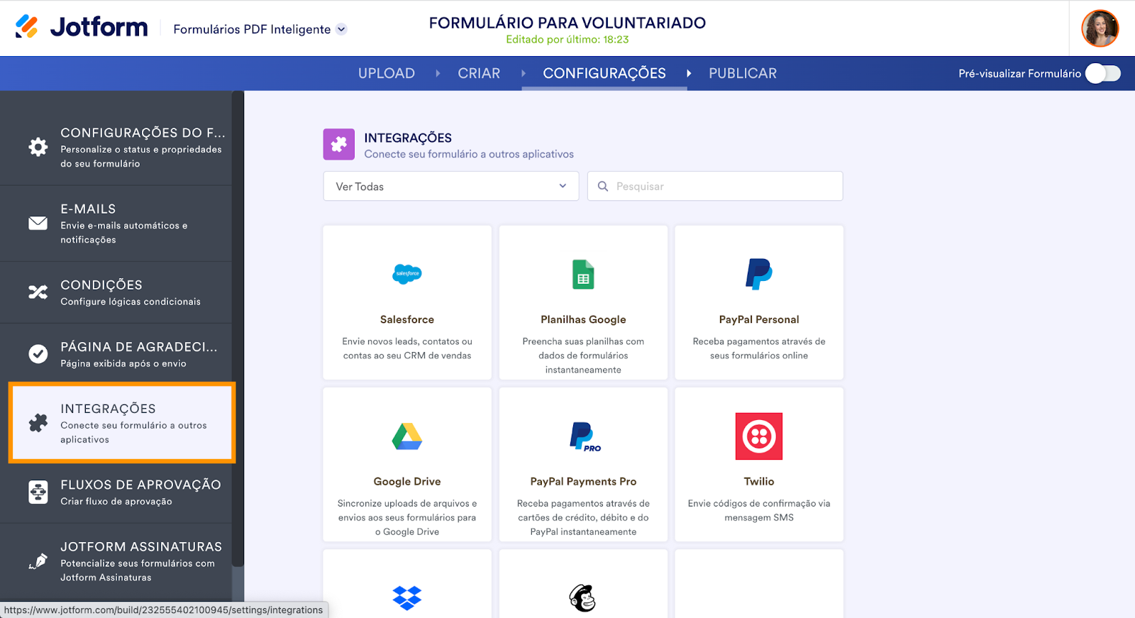Click the Pesquisar search field
The width and height of the screenshot is (1135, 618).
tap(715, 186)
